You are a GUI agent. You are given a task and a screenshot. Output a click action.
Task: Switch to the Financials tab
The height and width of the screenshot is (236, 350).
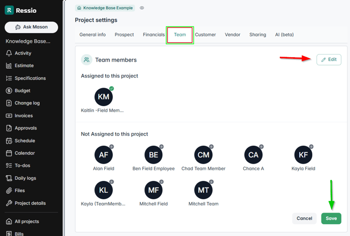[154, 35]
